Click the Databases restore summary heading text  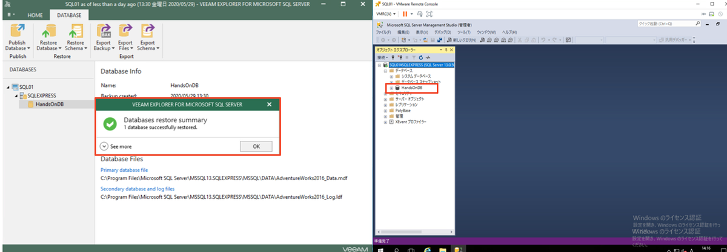pos(165,120)
